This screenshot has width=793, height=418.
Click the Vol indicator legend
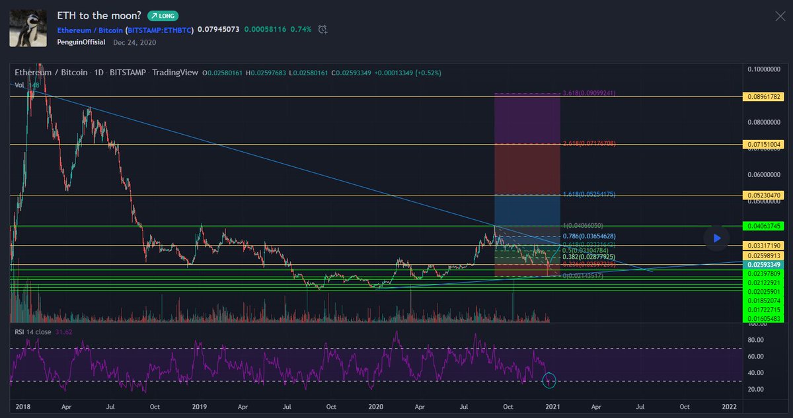(x=20, y=85)
